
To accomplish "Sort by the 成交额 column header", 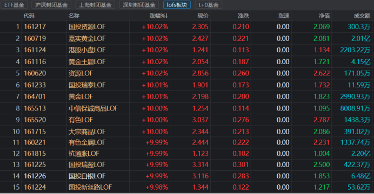I will 362,16.
